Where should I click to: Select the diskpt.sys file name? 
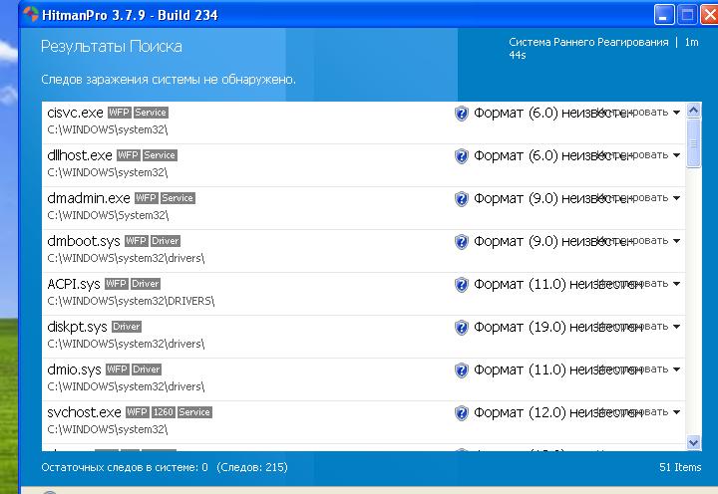[x=77, y=327]
